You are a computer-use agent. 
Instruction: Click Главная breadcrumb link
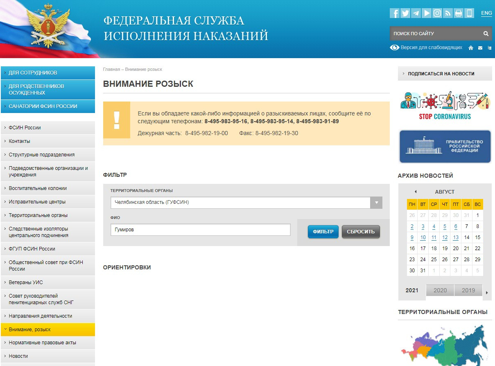(111, 70)
